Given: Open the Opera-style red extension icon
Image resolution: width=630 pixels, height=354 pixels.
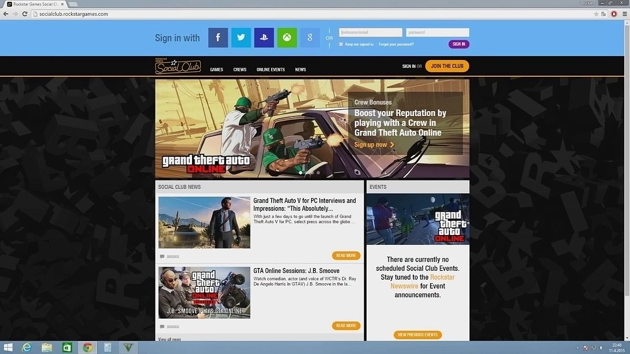Looking at the screenshot, I should pos(614,14).
